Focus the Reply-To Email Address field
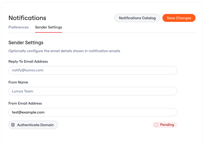The width and height of the screenshot is (206, 143). (93, 70)
